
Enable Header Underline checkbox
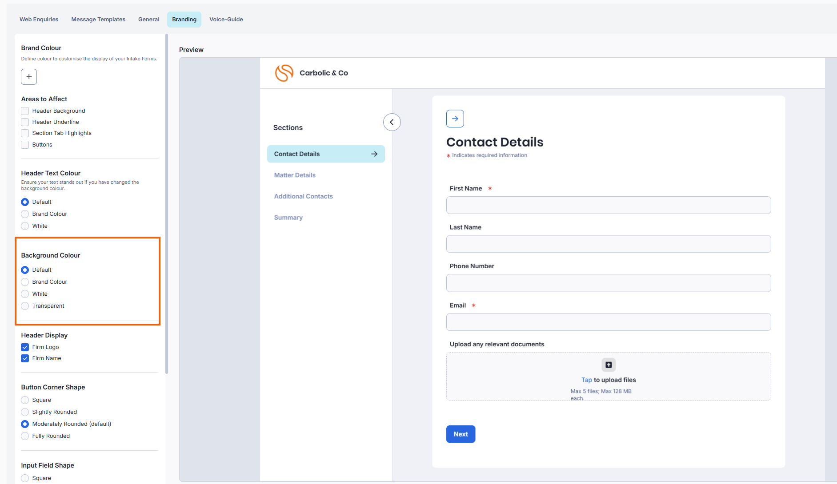click(25, 122)
